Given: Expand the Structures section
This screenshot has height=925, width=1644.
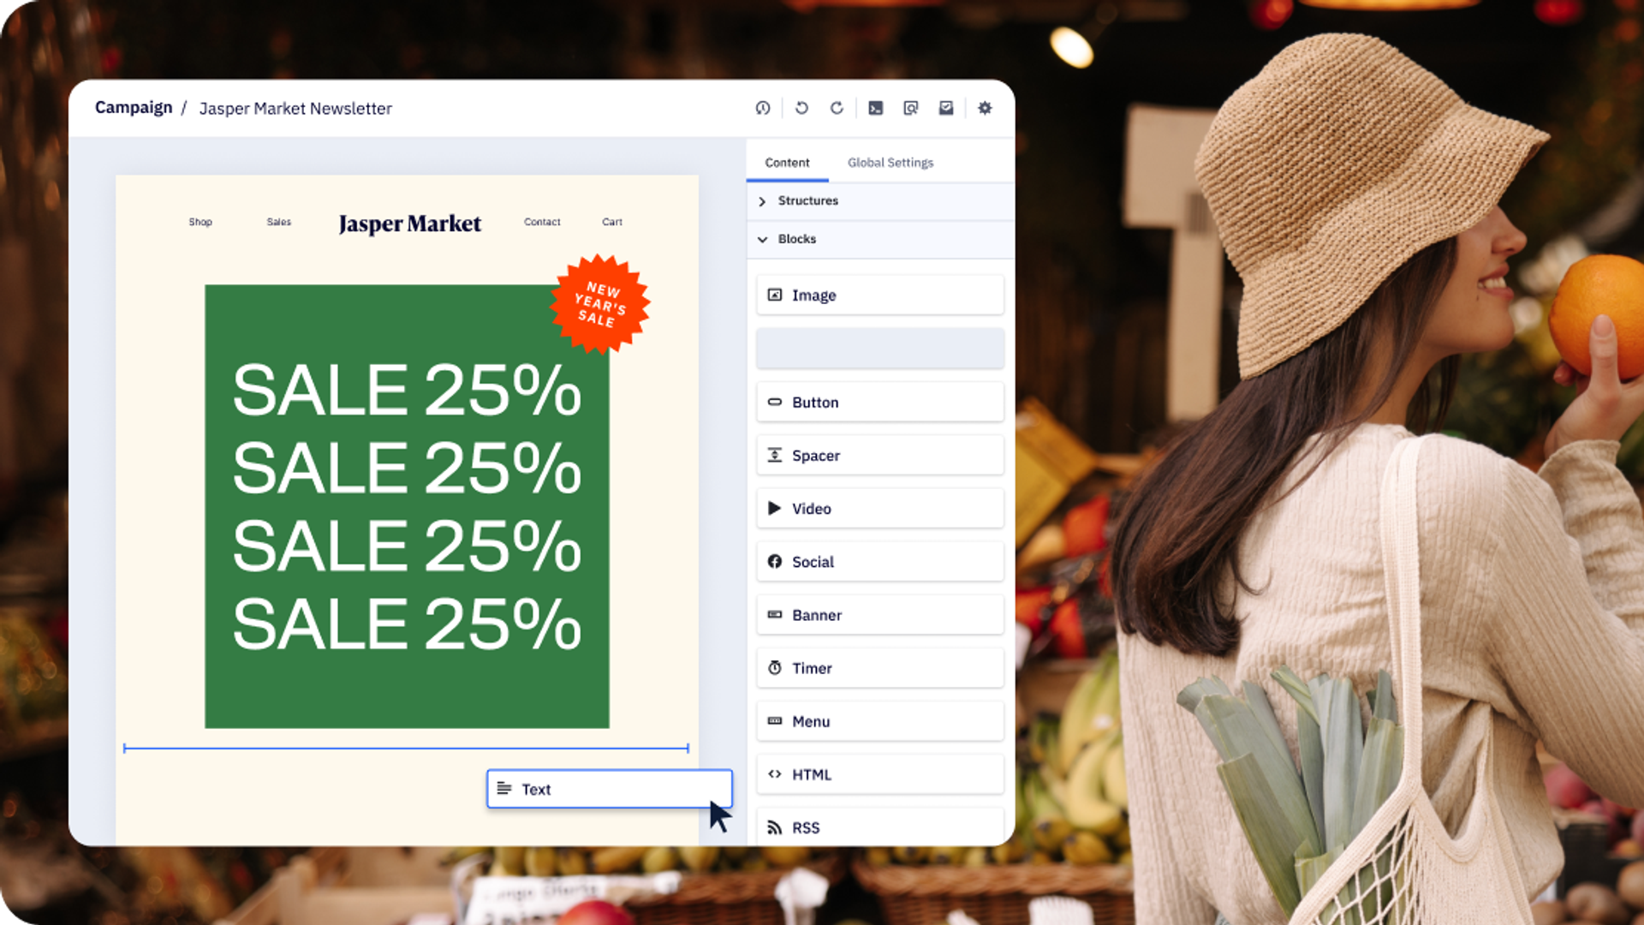Looking at the screenshot, I should pos(807,200).
